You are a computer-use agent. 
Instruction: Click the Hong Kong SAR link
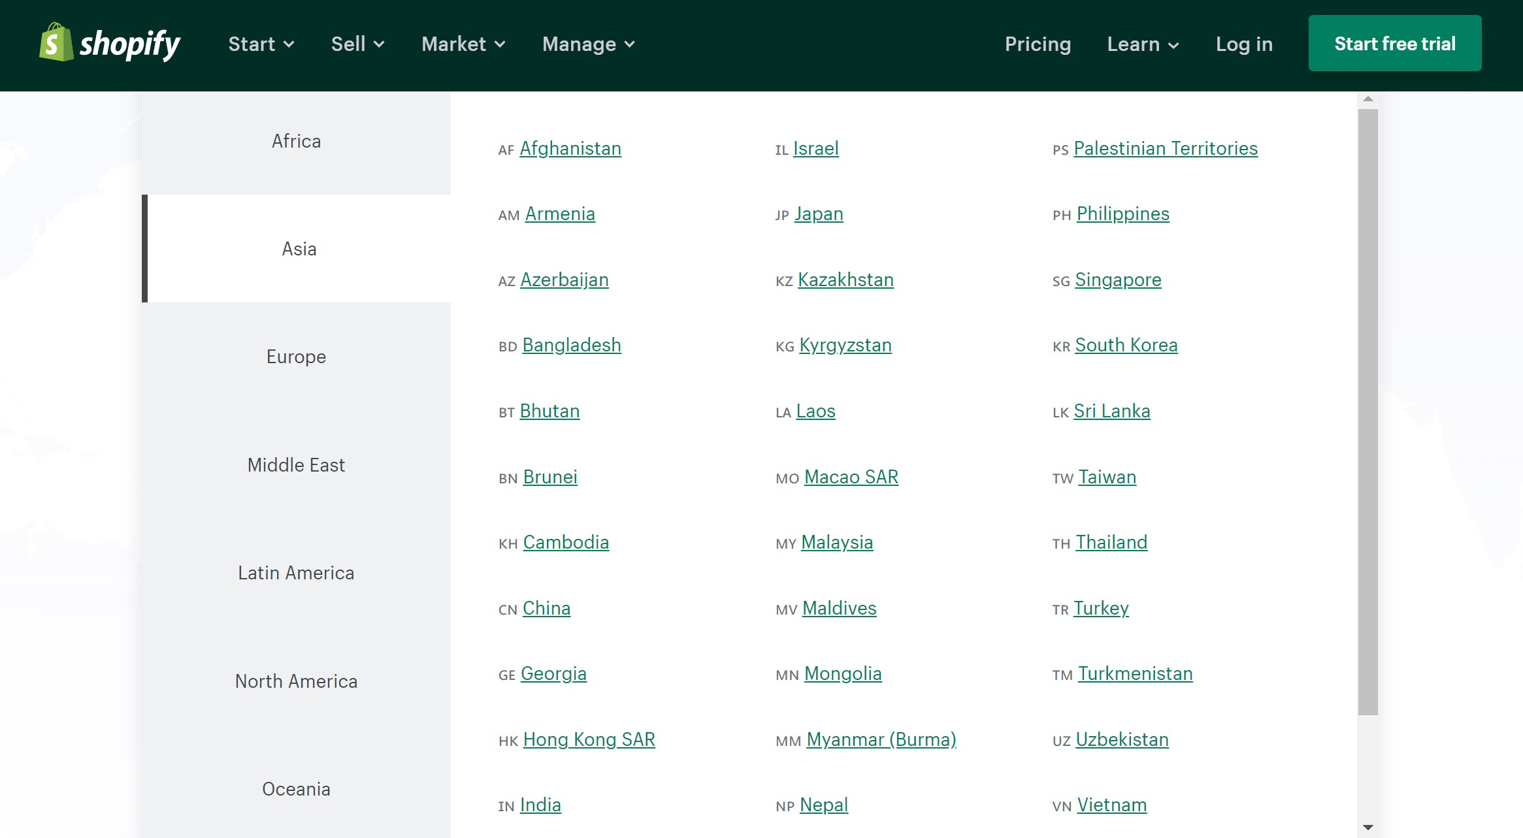[x=589, y=739]
